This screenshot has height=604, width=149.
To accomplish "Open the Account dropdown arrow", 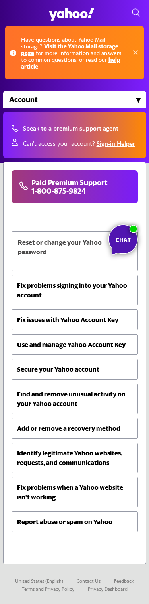I will pos(138,100).
